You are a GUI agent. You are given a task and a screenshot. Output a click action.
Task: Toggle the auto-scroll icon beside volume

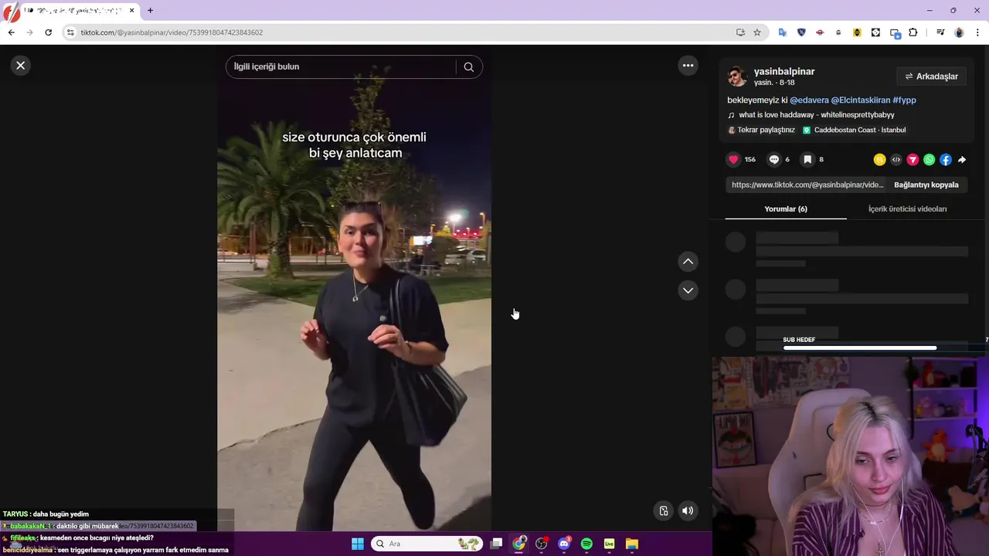pyautogui.click(x=664, y=510)
